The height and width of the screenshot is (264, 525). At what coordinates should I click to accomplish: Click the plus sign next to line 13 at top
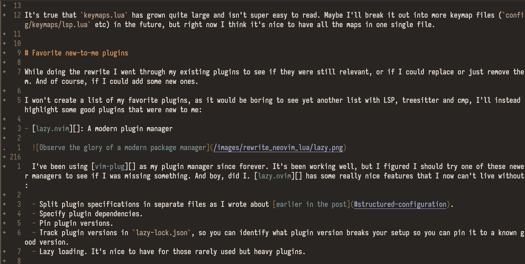pyautogui.click(x=4, y=6)
